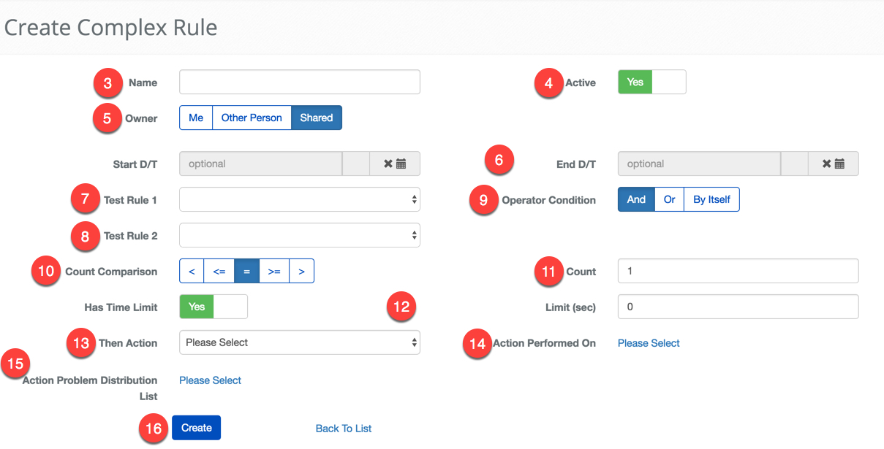Clear the End D/T value with the X icon
This screenshot has height=449, width=884.
[x=827, y=164]
